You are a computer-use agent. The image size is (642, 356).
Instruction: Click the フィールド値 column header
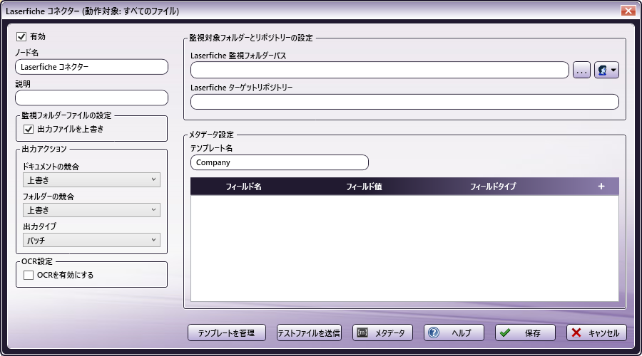click(x=364, y=187)
